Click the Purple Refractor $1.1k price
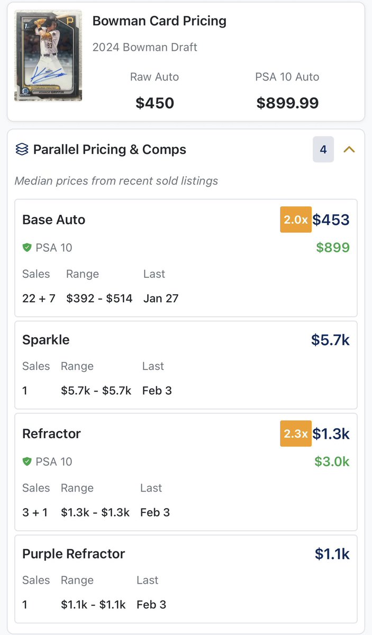The image size is (372, 635). 332,554
